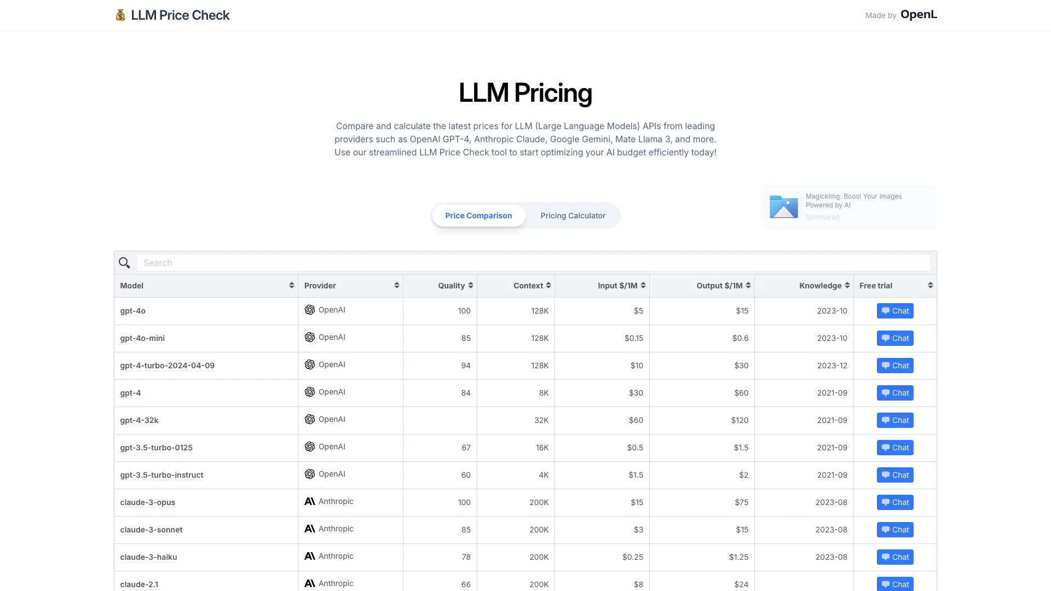
Task: Sort by Input $/1M column arrows
Action: pos(643,285)
